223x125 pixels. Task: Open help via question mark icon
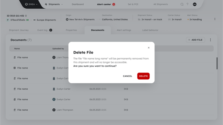[187, 4]
